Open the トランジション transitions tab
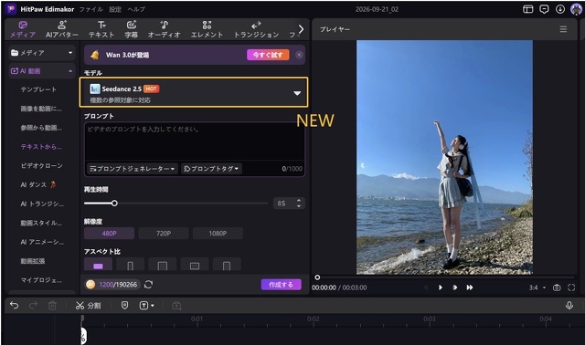Image resolution: width=585 pixels, height=345 pixels. tap(256, 29)
